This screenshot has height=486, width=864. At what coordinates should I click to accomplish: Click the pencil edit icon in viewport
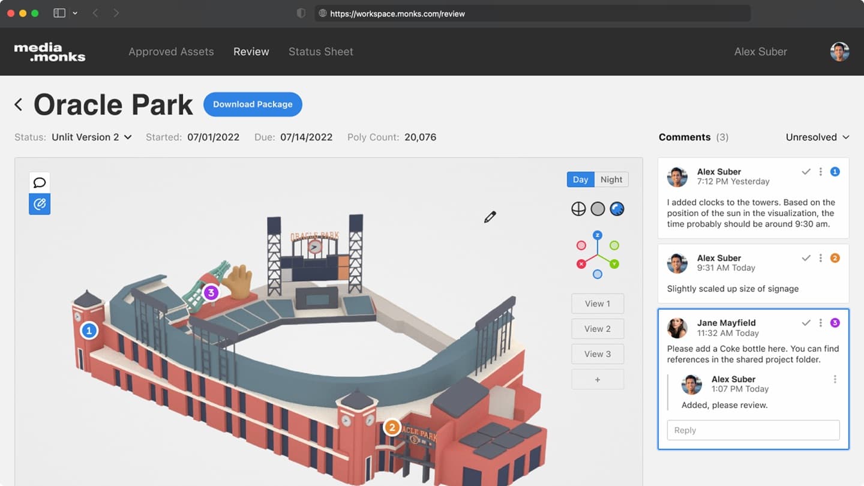click(490, 217)
